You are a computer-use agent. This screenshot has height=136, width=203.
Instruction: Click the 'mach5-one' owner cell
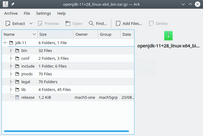pyautogui.click(x=85, y=98)
